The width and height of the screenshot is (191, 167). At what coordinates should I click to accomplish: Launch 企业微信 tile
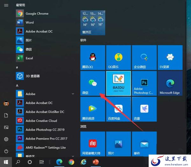coord(144,57)
